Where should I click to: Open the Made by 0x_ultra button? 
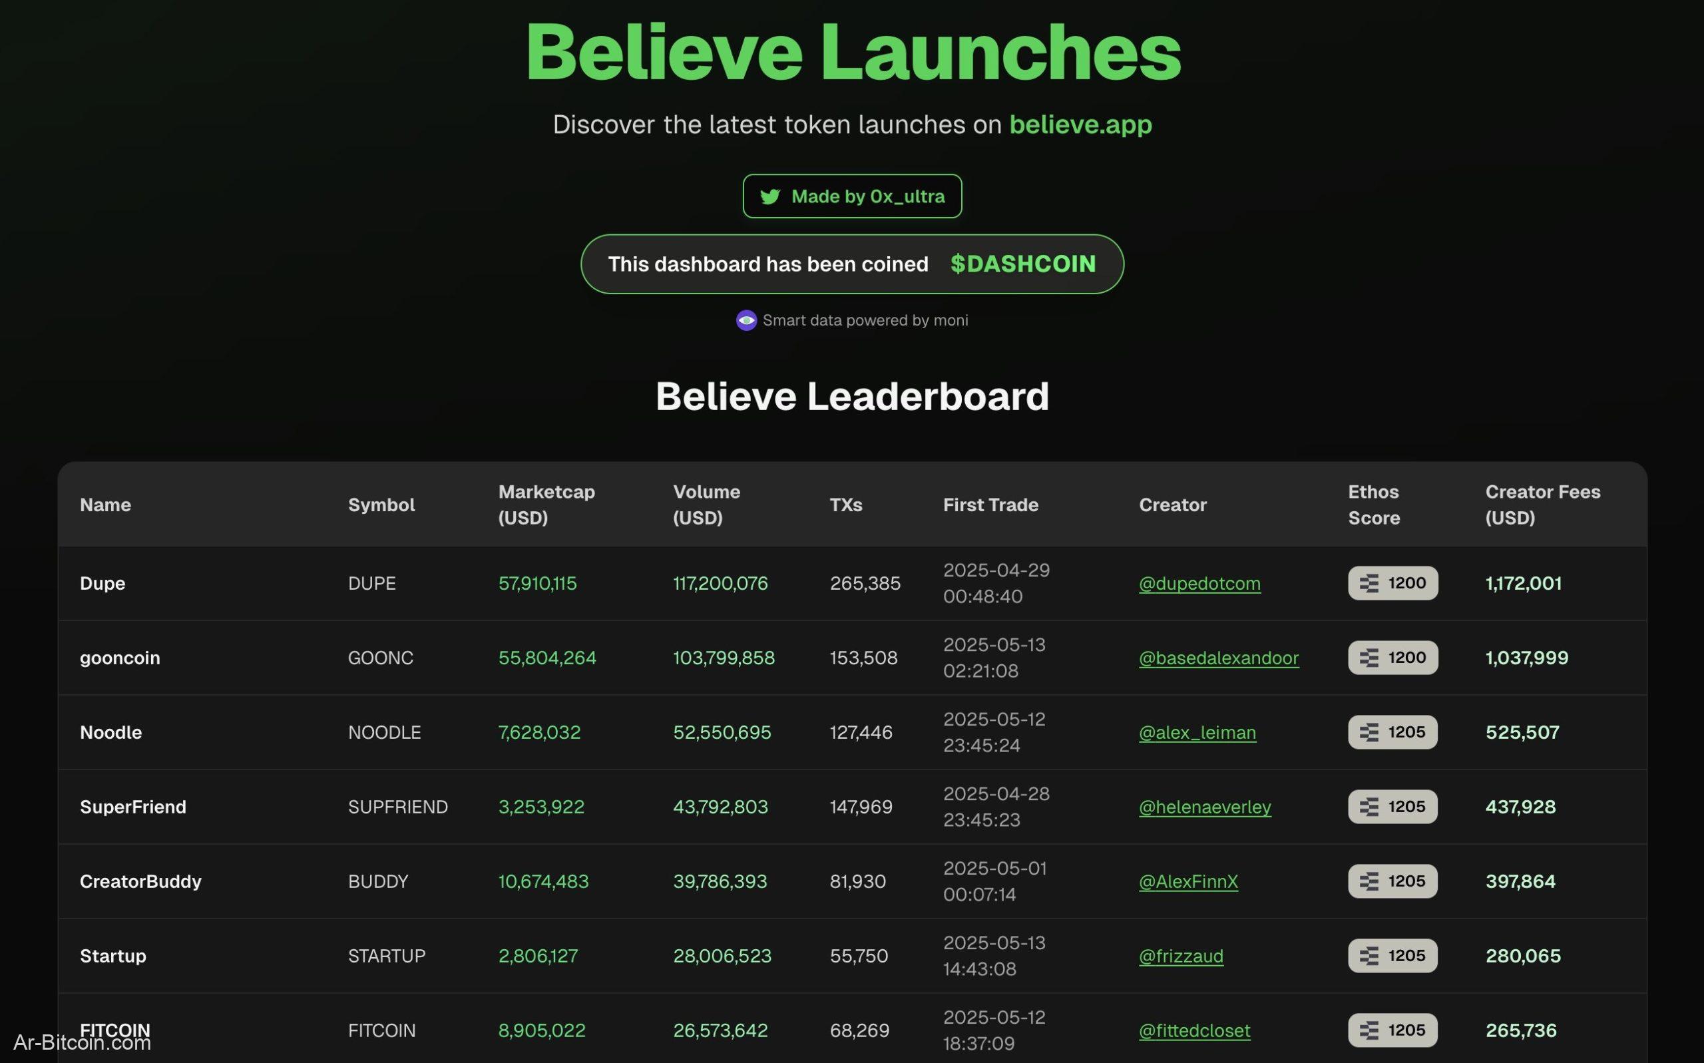852,196
